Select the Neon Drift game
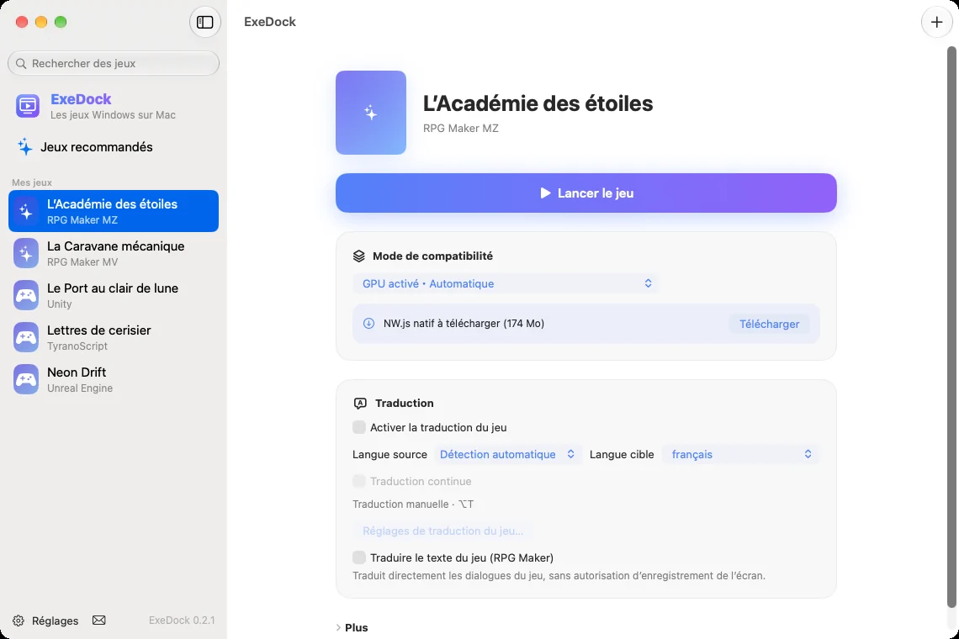 coord(114,380)
